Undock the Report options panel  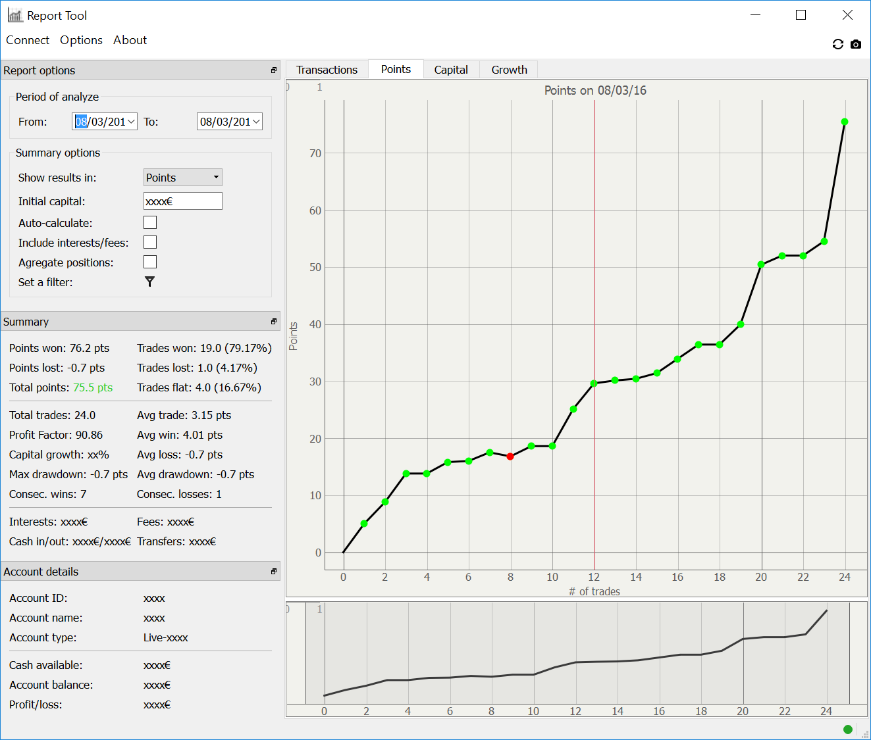click(274, 70)
